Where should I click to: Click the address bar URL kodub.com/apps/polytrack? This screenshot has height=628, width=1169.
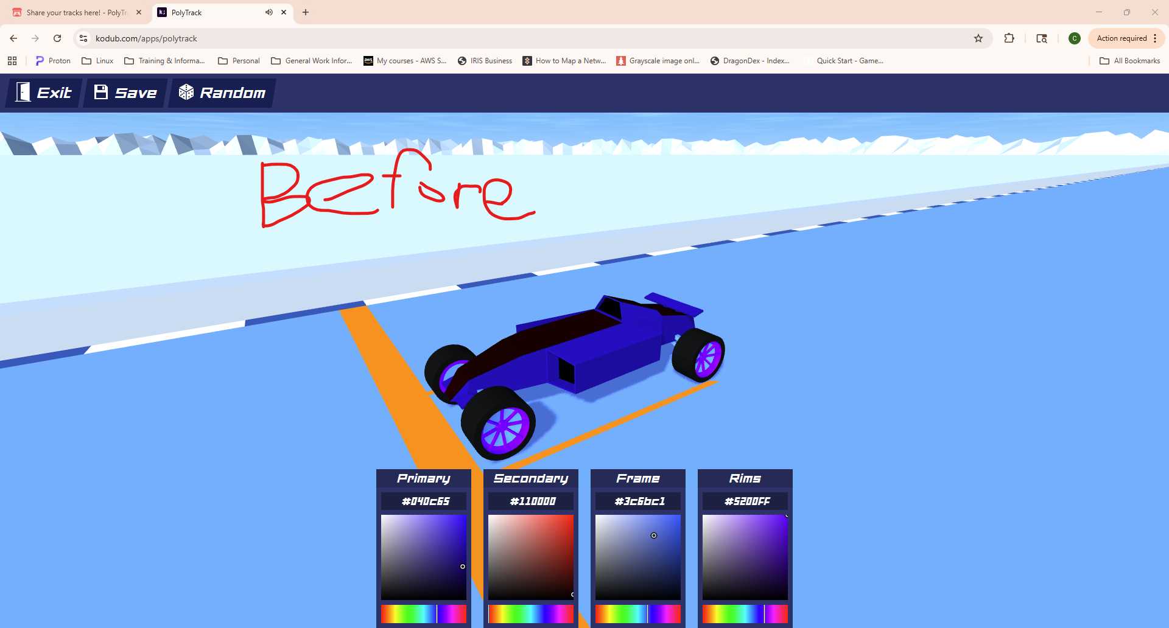click(146, 38)
